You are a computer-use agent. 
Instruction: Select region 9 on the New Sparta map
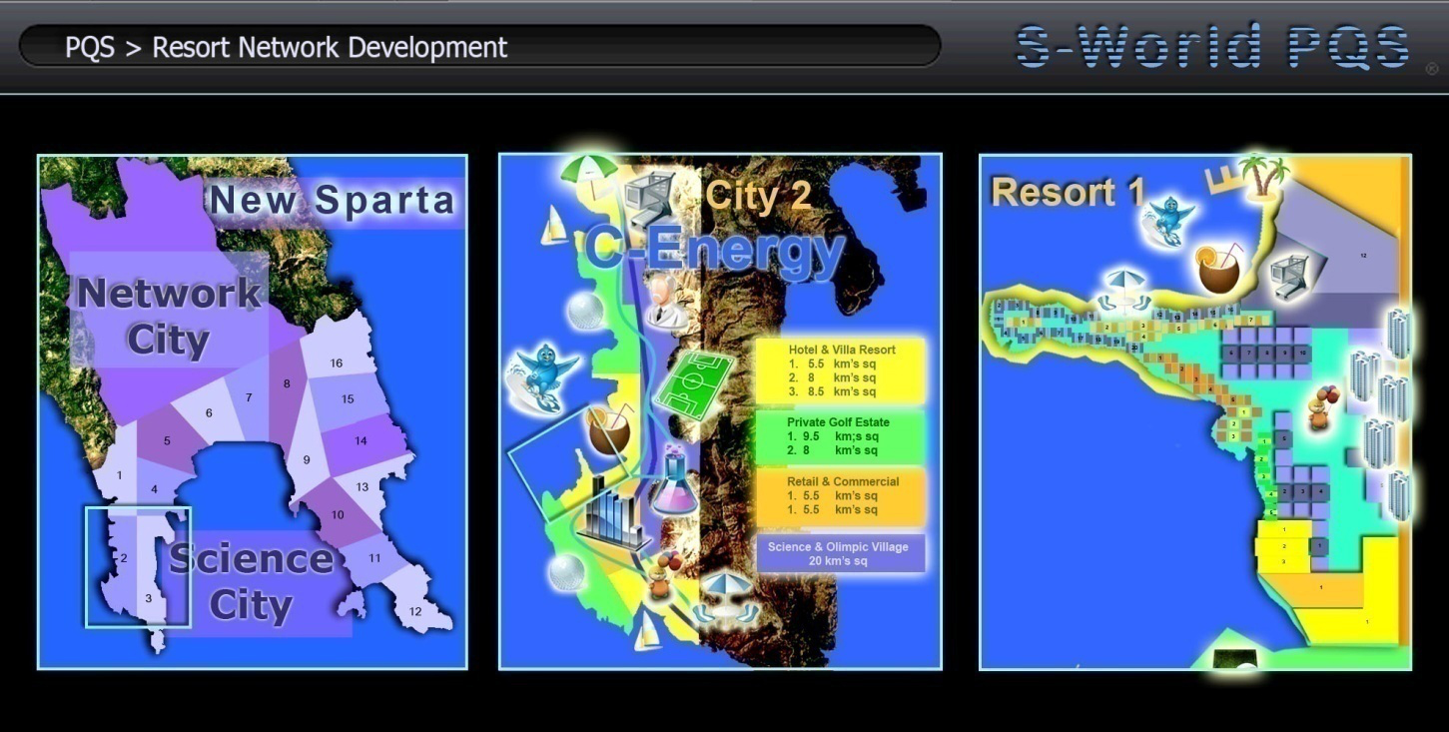coord(307,460)
